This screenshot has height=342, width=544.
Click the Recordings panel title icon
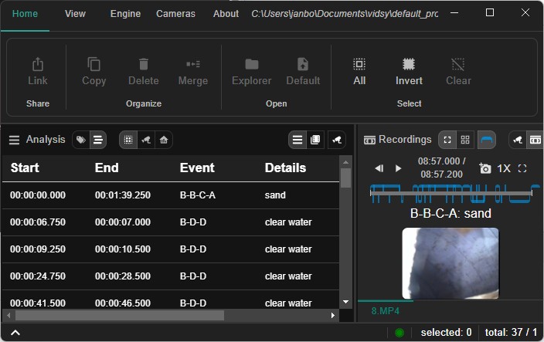click(369, 140)
